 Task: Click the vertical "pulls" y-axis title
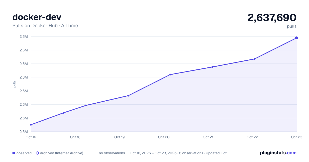14,84
